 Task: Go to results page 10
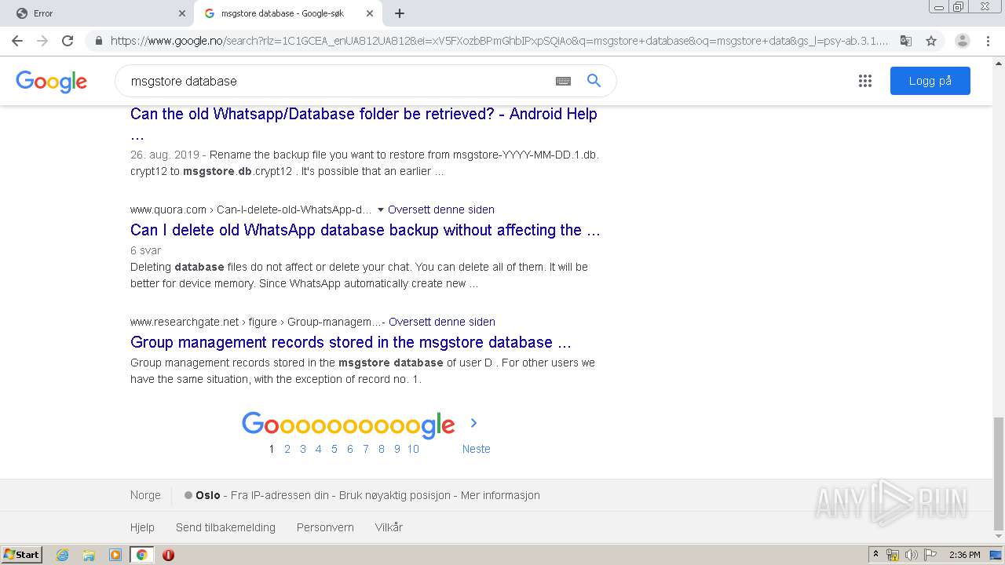pyautogui.click(x=413, y=449)
